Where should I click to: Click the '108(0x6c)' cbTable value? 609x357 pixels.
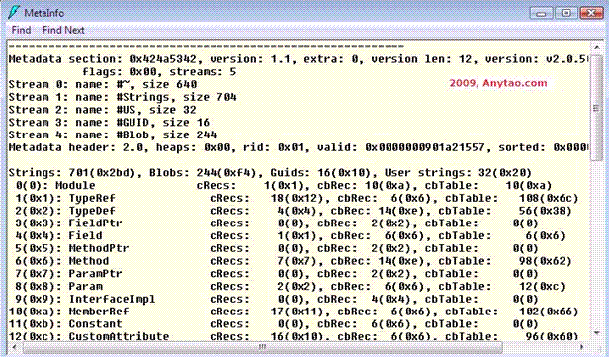[x=549, y=198]
